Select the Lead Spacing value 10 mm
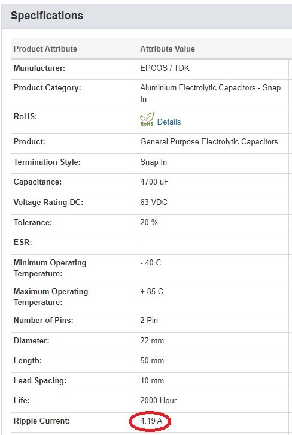 click(x=152, y=380)
